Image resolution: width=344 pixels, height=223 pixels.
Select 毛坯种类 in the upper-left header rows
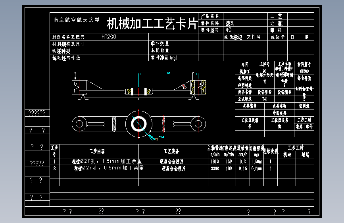pos(61,51)
